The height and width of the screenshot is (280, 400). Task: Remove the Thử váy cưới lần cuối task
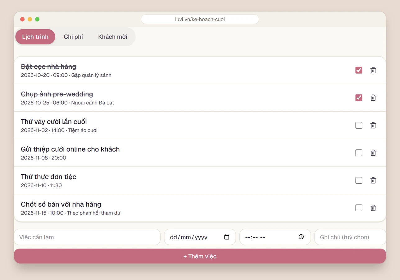[373, 125]
